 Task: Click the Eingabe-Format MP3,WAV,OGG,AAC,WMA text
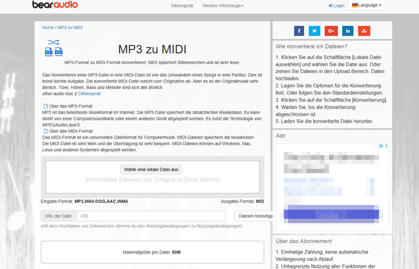pos(85,202)
